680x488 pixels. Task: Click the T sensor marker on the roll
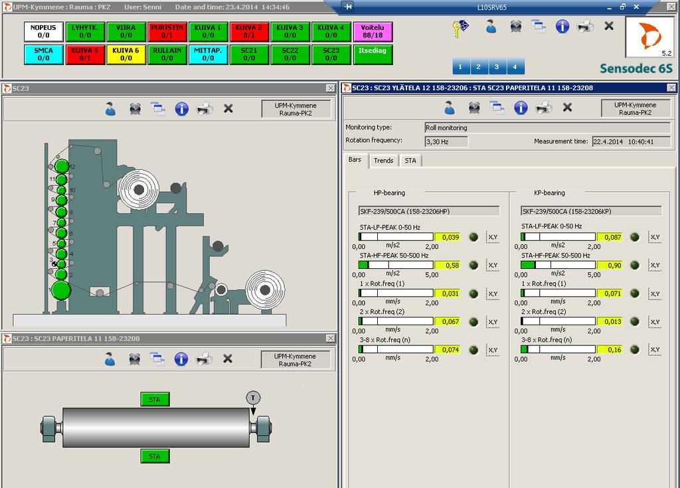click(x=253, y=398)
